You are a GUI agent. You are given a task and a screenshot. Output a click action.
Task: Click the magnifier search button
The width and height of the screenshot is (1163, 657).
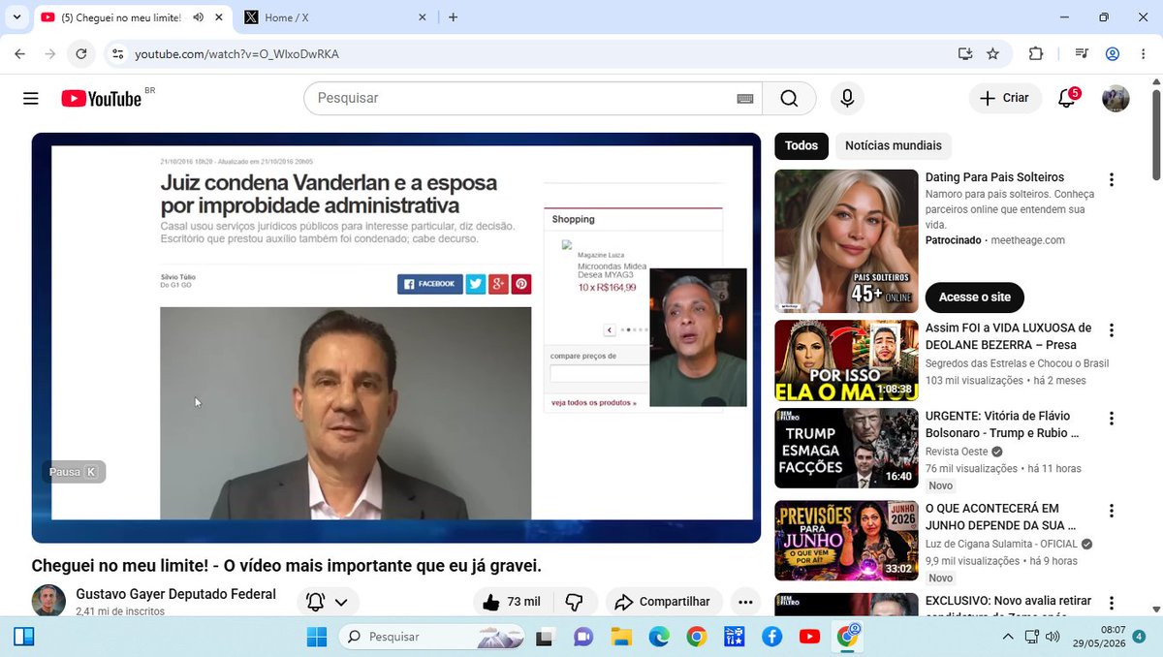point(789,98)
